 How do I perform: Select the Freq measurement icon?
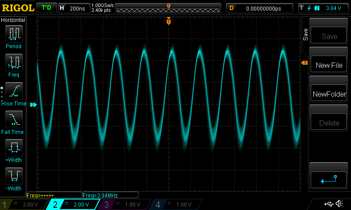(x=14, y=62)
